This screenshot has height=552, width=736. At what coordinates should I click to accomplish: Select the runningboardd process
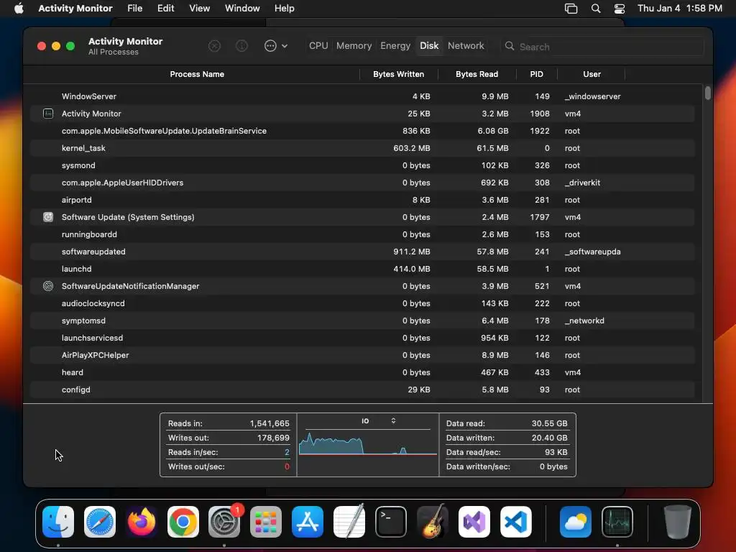tap(362, 234)
